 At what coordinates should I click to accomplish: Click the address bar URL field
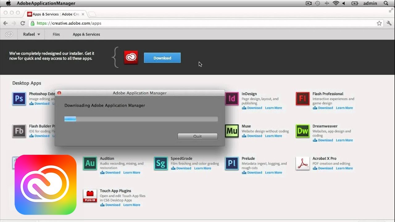click(206, 23)
